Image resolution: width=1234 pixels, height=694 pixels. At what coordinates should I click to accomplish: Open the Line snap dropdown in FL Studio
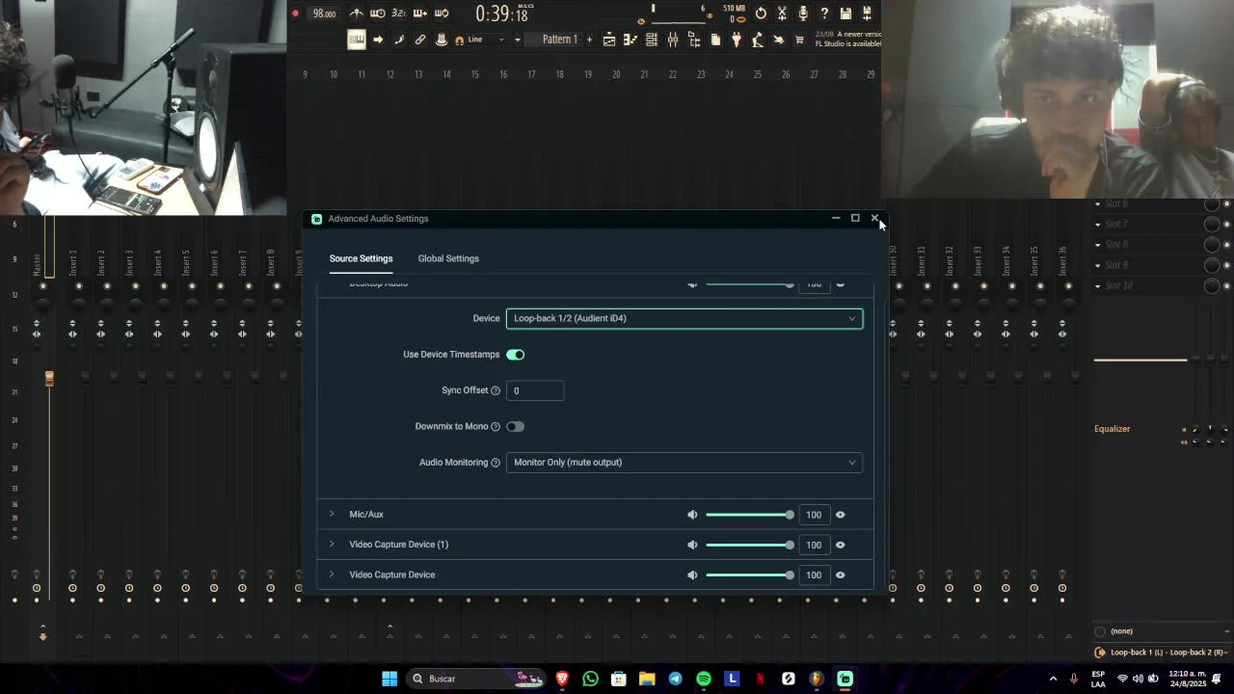point(487,40)
